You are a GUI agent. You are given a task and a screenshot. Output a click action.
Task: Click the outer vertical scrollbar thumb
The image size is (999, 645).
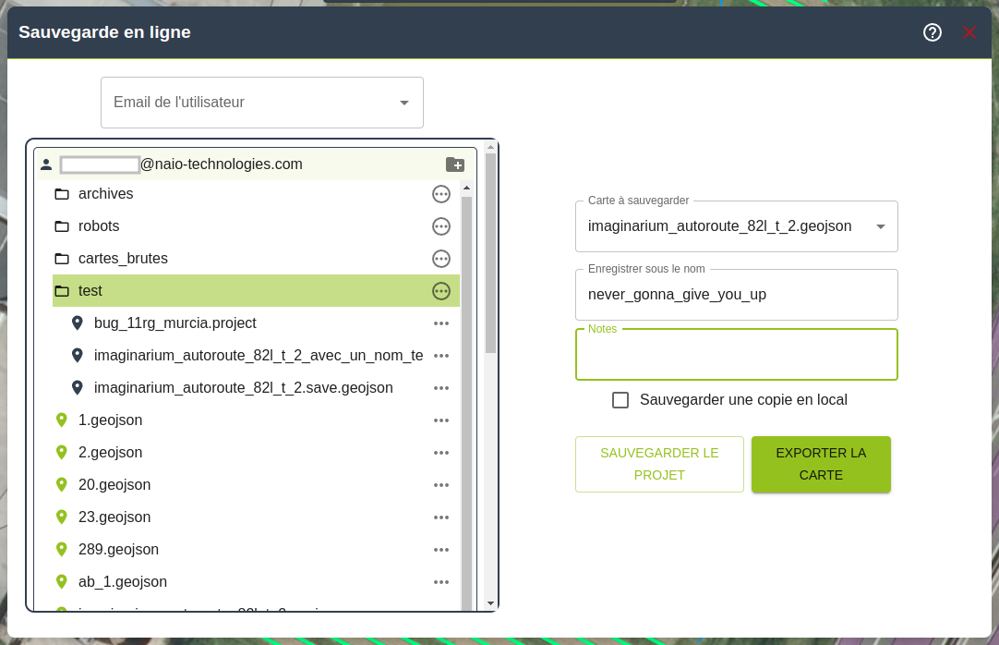coord(490,253)
